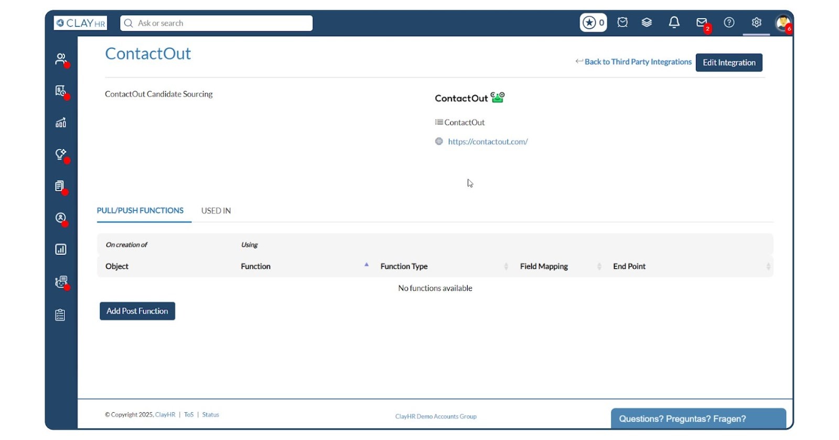The image size is (839, 440).
Task: Open the ClayHR footer link
Action: [x=165, y=415]
